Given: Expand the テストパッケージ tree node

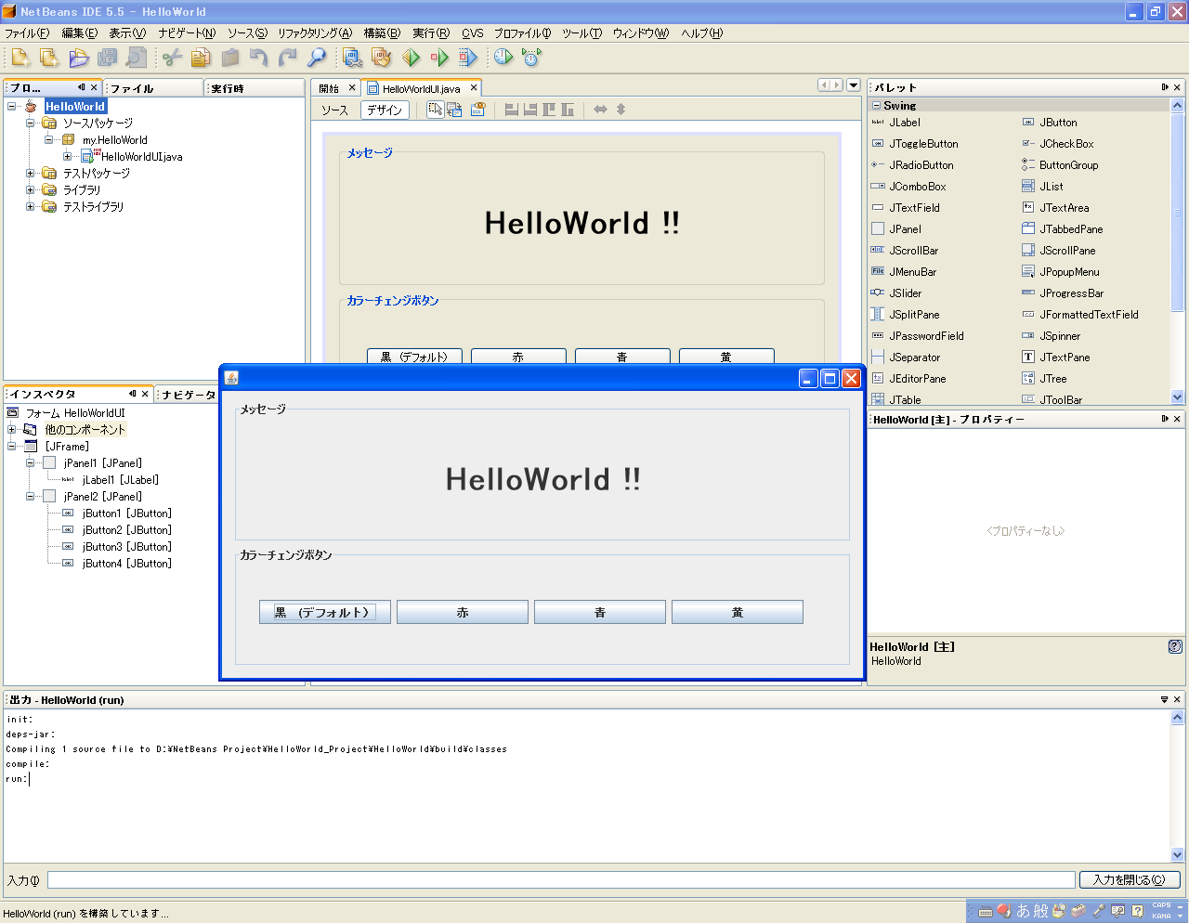Looking at the screenshot, I should pyautogui.click(x=31, y=174).
